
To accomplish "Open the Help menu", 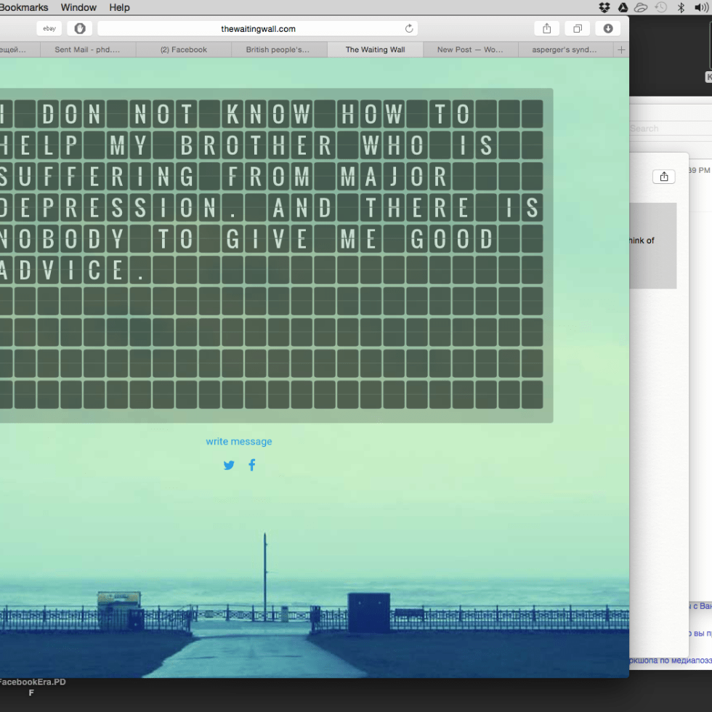I will coord(119,7).
